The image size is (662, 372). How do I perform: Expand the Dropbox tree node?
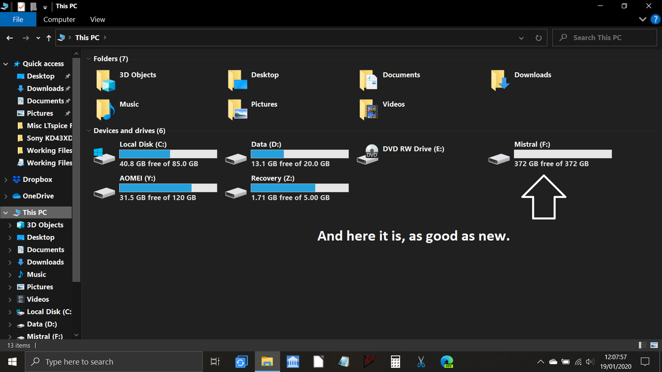click(6, 180)
